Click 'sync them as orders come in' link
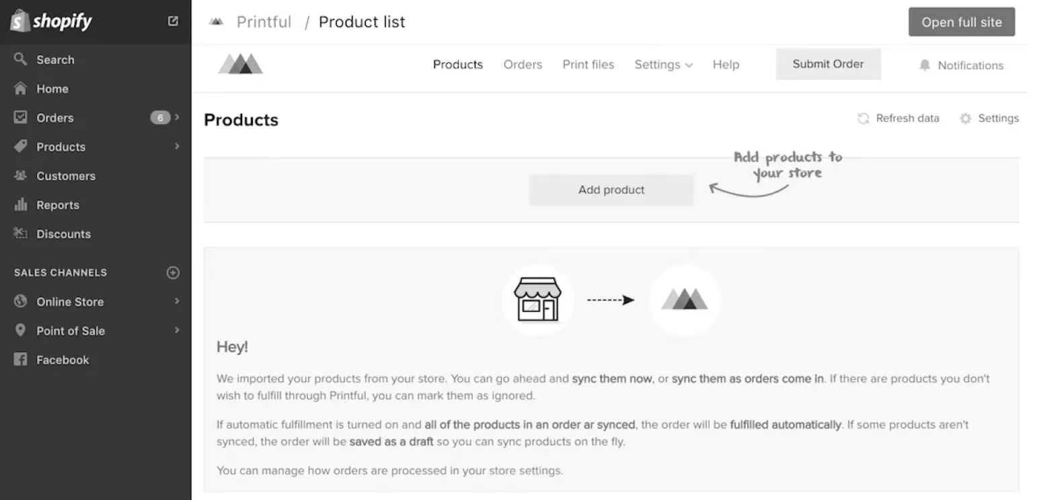The height and width of the screenshot is (500, 1064). click(x=748, y=378)
